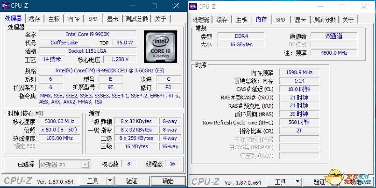The image size is (376, 188).
Task: Click the CPU-Z app icon in right window title bar
Action: click(193, 7)
